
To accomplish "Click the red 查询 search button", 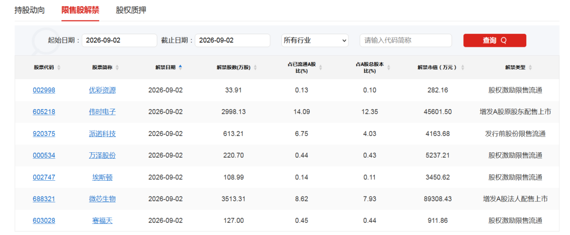I will (x=495, y=40).
